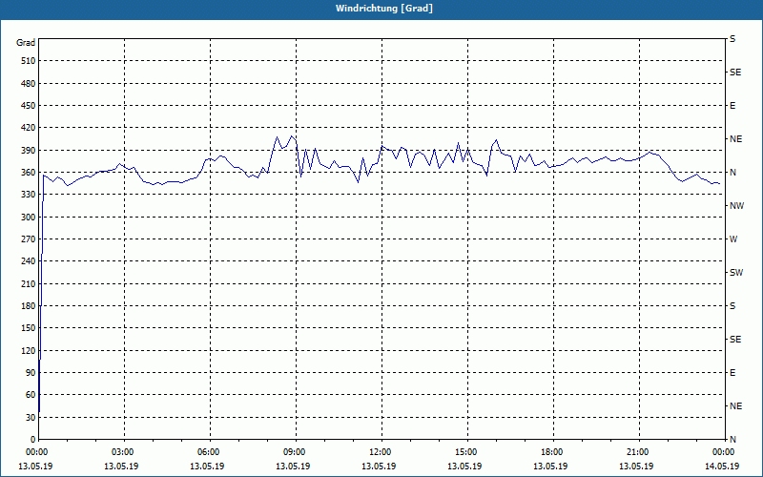This screenshot has height=477, width=763.
Task: Click the 270 y-axis label
Action: click(29, 239)
